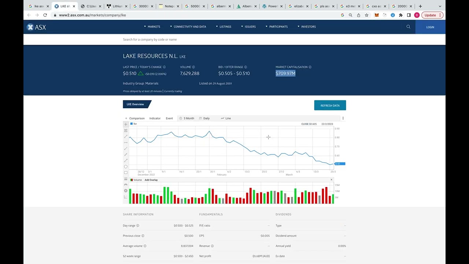Click Add Overlay in volume panel
Viewport: 469px width, 264px height.
pyautogui.click(x=151, y=180)
